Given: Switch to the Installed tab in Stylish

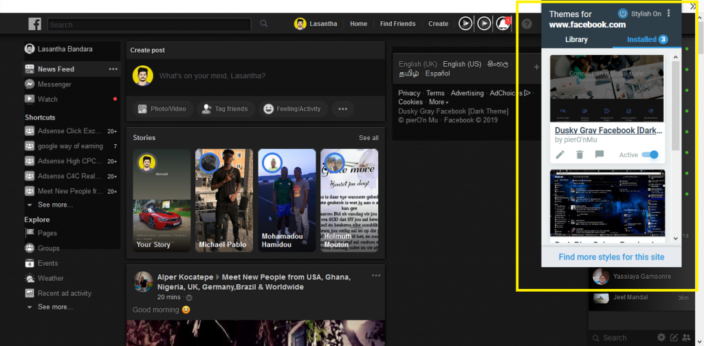Looking at the screenshot, I should click(648, 39).
